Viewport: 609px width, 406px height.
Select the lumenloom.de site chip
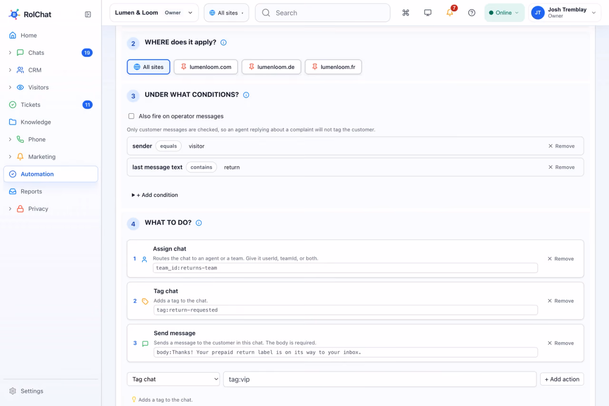click(271, 67)
